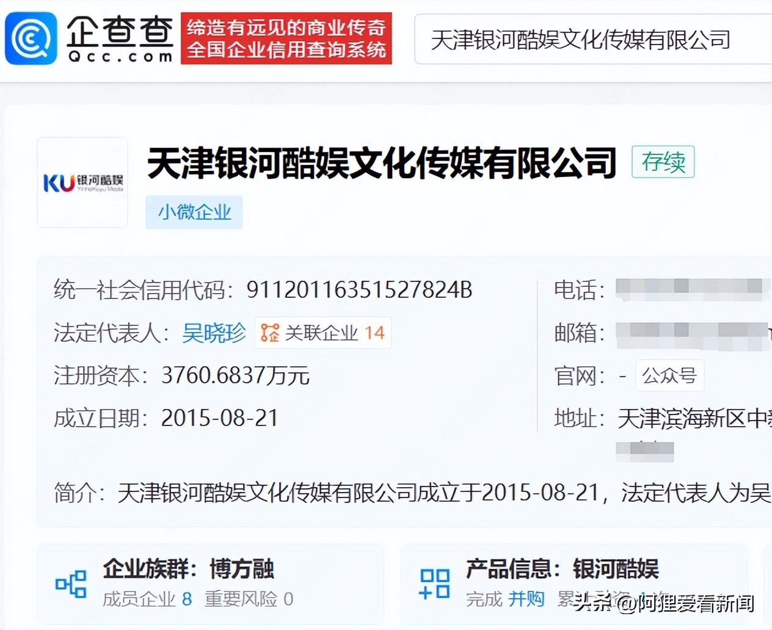Open the 企业族群 博方融 card title

(188, 568)
